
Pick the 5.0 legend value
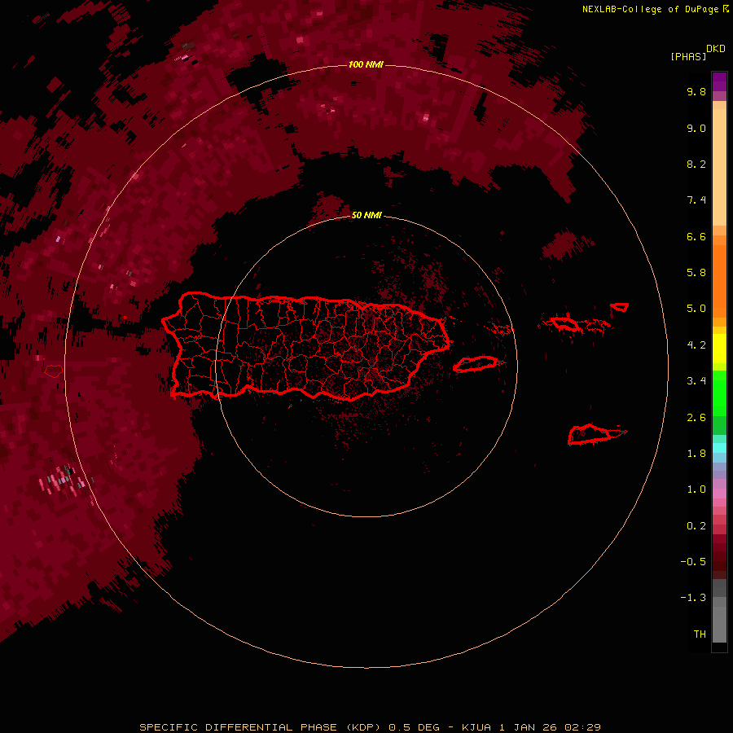[x=696, y=309]
